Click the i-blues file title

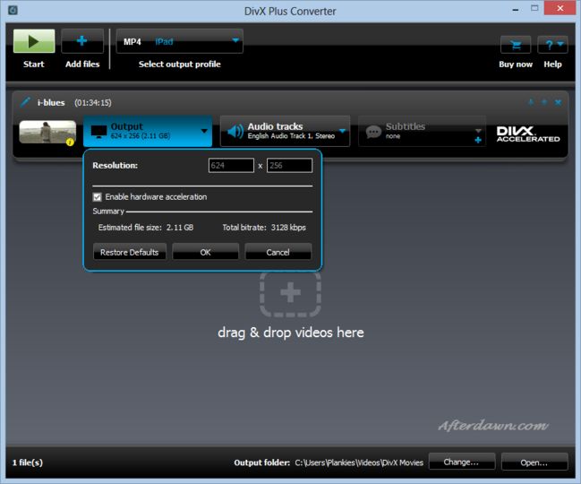point(51,103)
